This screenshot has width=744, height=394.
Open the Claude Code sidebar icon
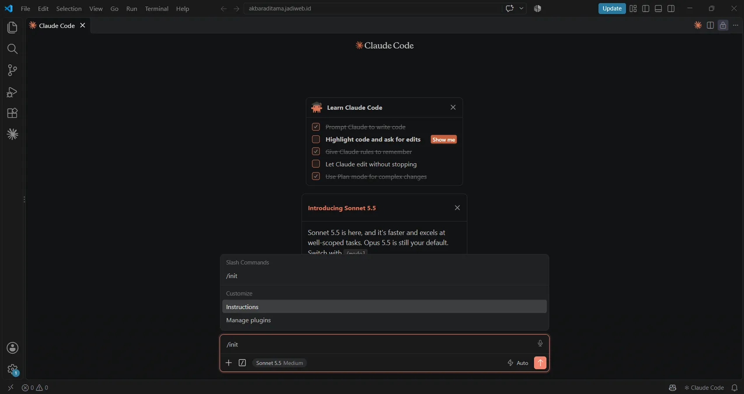12,134
